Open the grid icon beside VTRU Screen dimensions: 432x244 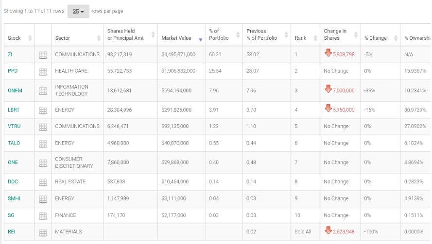(x=43, y=127)
